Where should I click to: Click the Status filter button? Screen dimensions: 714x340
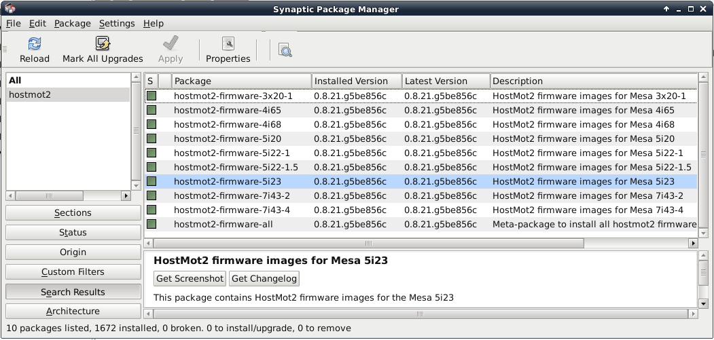click(x=73, y=232)
